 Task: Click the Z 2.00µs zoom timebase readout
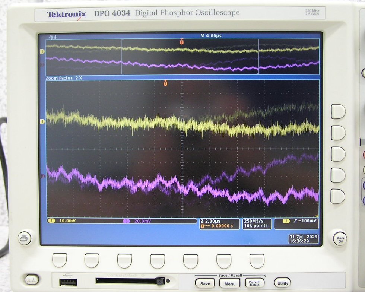[210, 221]
